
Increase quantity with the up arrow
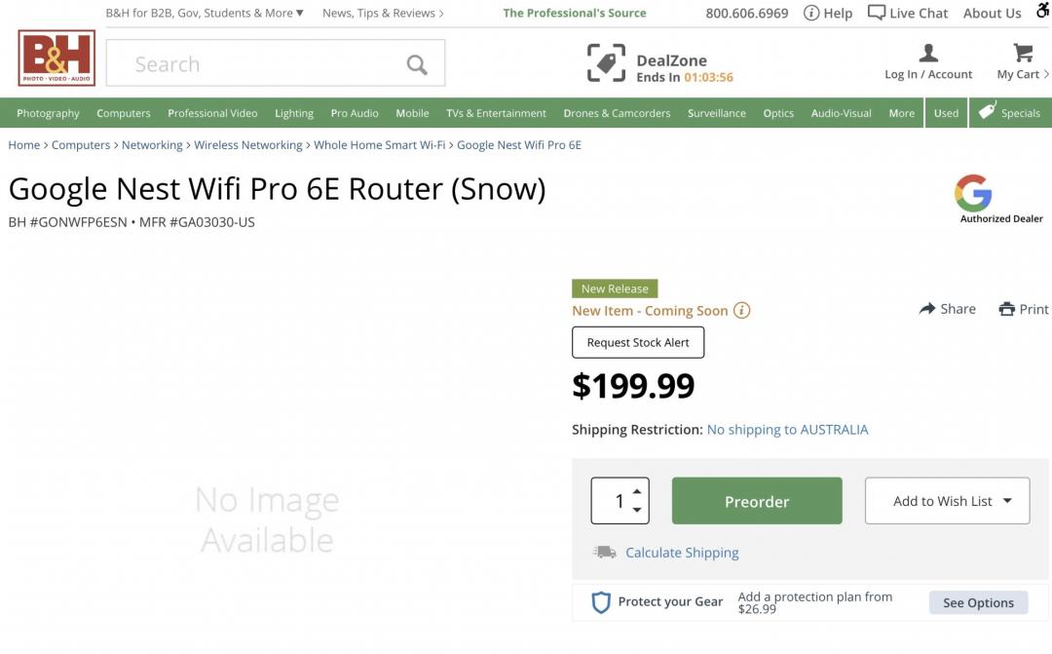click(x=637, y=491)
